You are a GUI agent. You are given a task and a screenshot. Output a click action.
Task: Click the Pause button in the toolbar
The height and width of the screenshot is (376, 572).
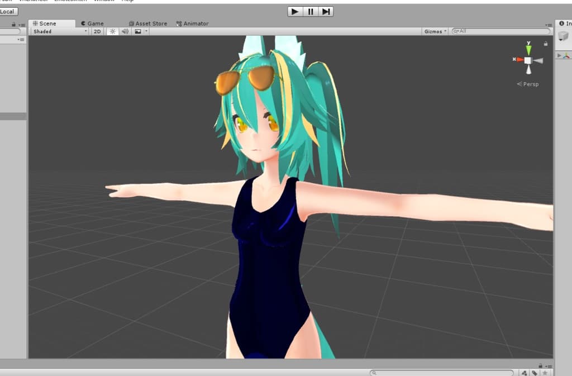click(x=311, y=12)
